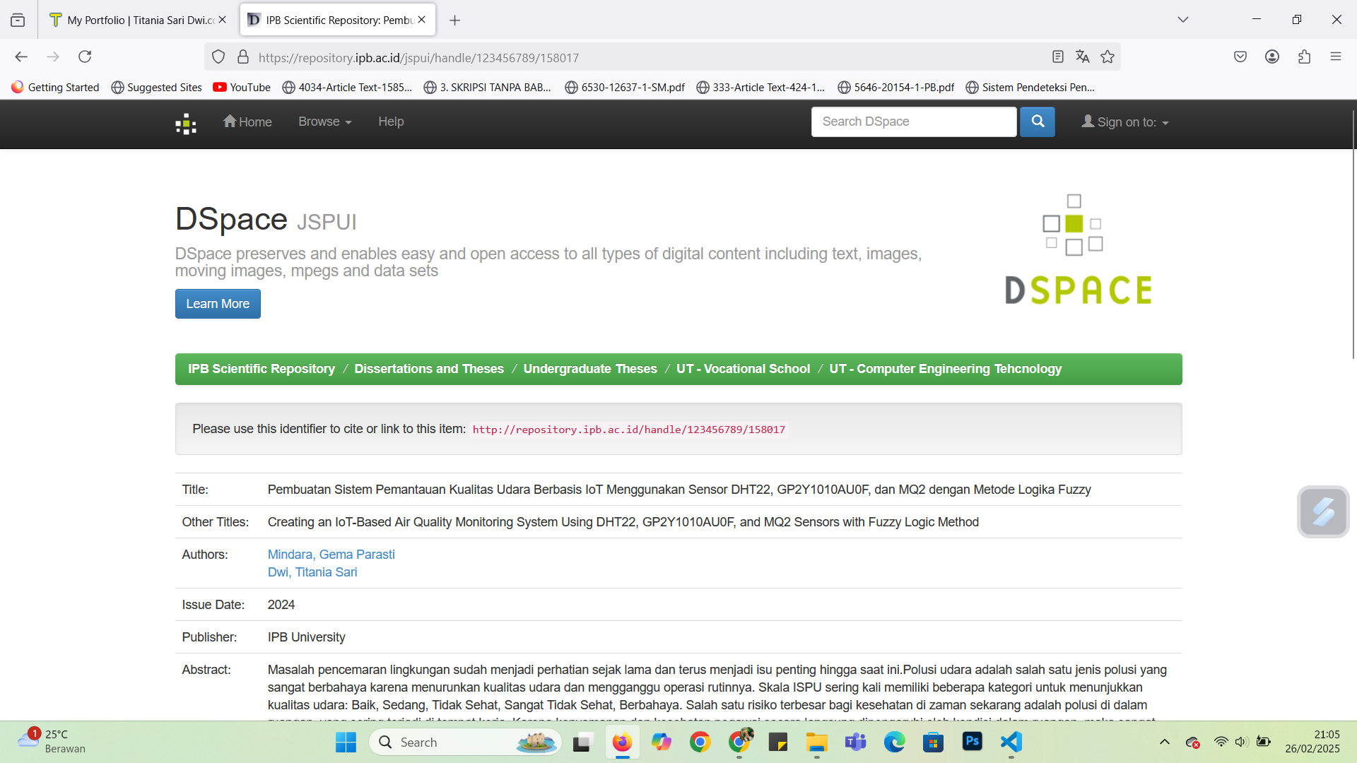Open Suggested Sites bookmark
This screenshot has width=1357, height=763.
click(x=157, y=87)
